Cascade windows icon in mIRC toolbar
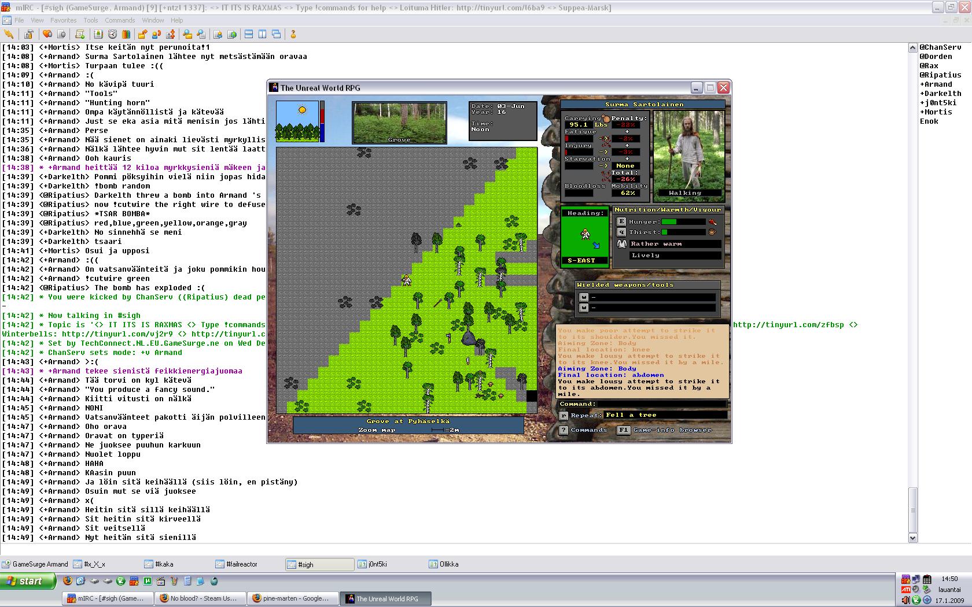 pyautogui.click(x=277, y=34)
